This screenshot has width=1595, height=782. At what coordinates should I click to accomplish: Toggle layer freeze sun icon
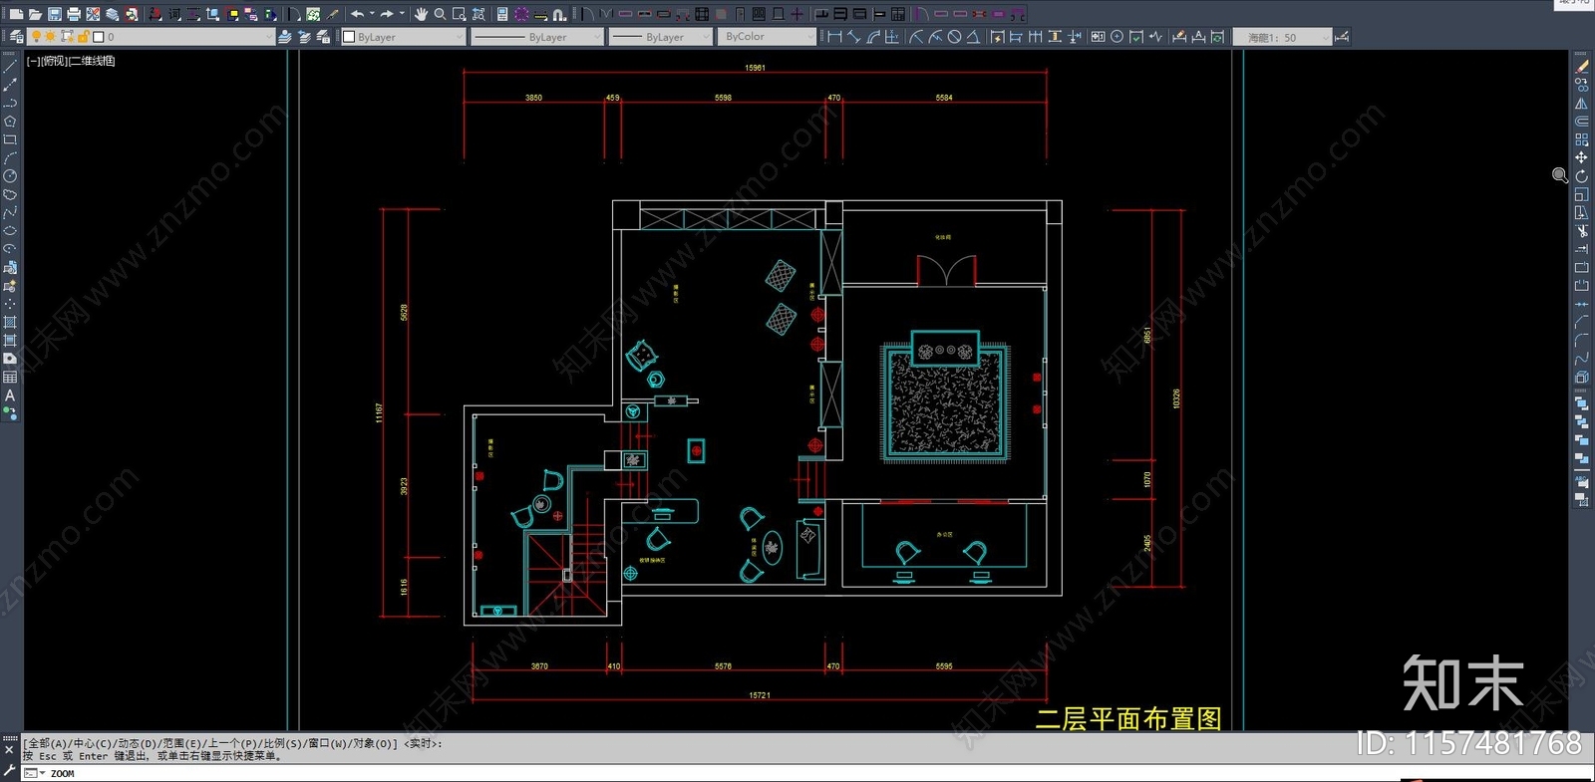click(x=50, y=37)
